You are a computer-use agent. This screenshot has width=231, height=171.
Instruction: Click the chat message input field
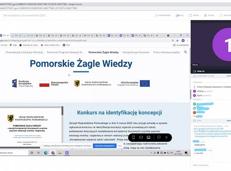point(211,165)
